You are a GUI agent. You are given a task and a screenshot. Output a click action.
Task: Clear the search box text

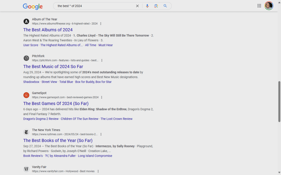[x=137, y=6]
